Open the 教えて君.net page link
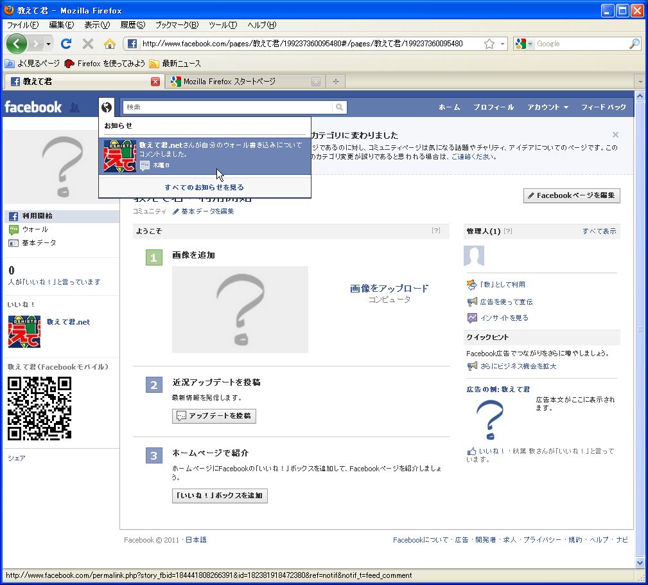This screenshot has width=648, height=585. tap(68, 322)
